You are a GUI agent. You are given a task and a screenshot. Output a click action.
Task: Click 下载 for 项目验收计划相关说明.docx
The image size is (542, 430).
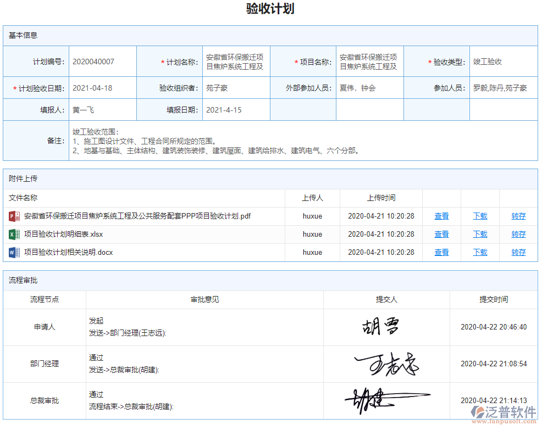tap(479, 252)
